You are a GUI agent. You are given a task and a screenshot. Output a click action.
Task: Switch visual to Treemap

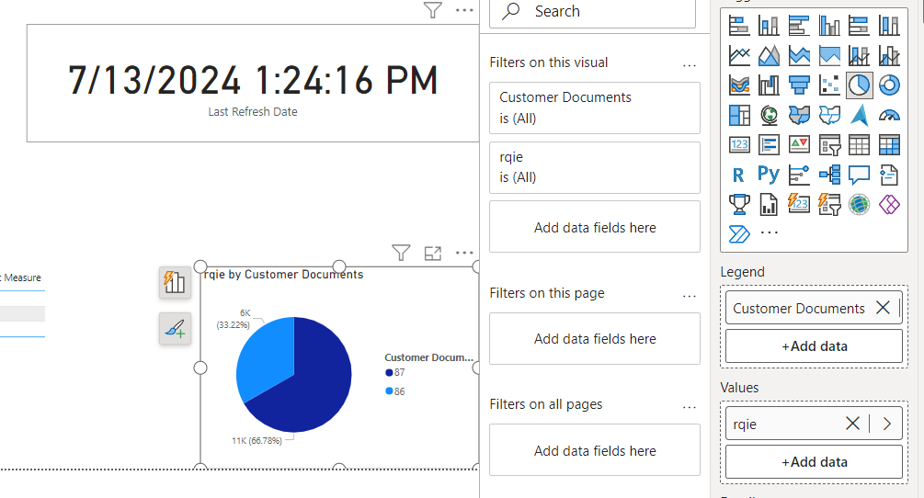pos(739,116)
